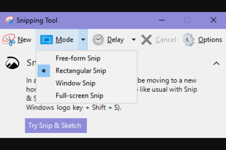Screen dimensions: 226x150
Task: Select the Rectangular Snip radio bullet
Action: click(44, 71)
